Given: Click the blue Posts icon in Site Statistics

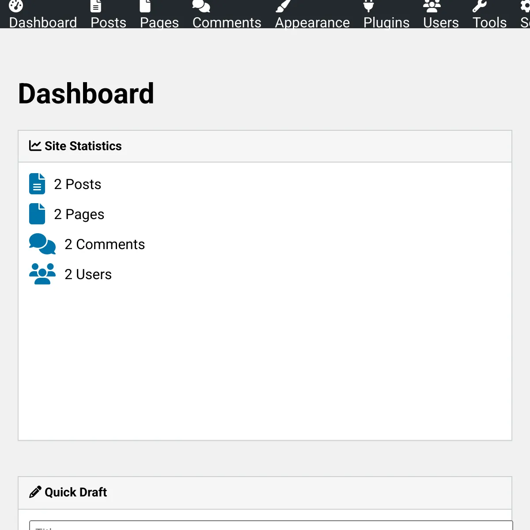Looking at the screenshot, I should pyautogui.click(x=37, y=184).
